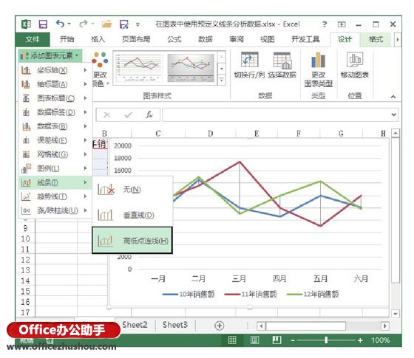Click Switch Row/Column (切换行/列) icon
This screenshot has height=358, width=414.
pyautogui.click(x=249, y=60)
